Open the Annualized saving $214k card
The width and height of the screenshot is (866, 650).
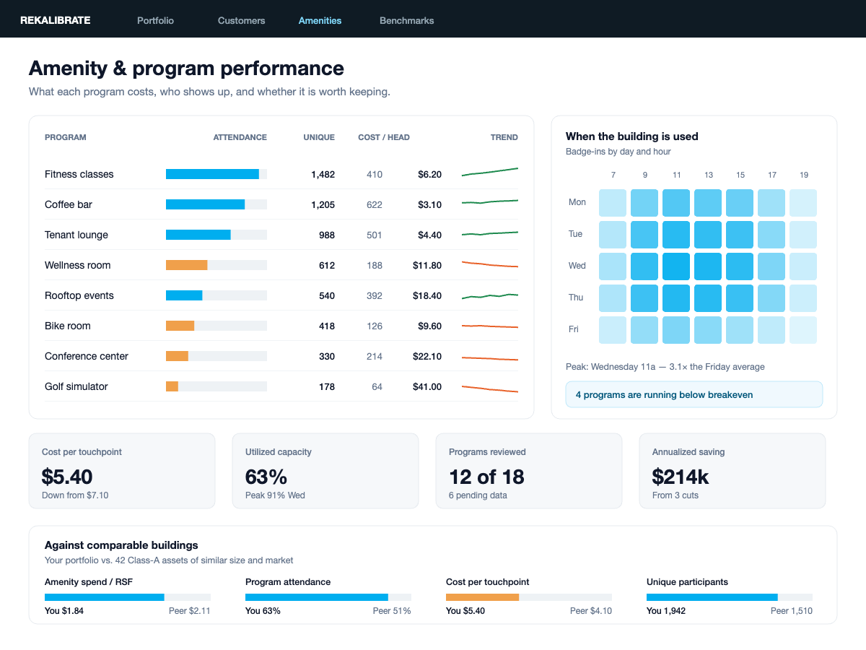click(732, 471)
